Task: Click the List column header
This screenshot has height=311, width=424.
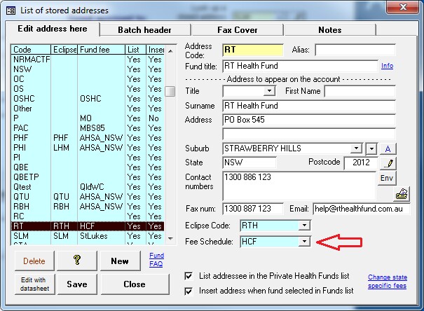Action: coord(136,50)
